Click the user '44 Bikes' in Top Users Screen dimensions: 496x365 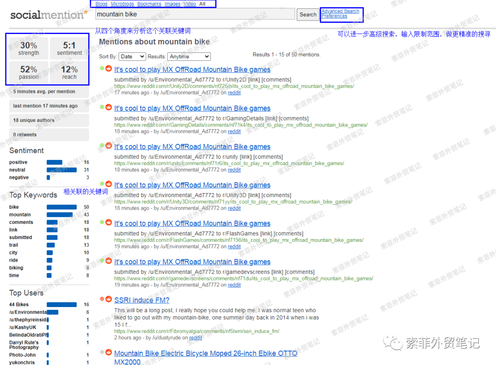(x=19, y=304)
